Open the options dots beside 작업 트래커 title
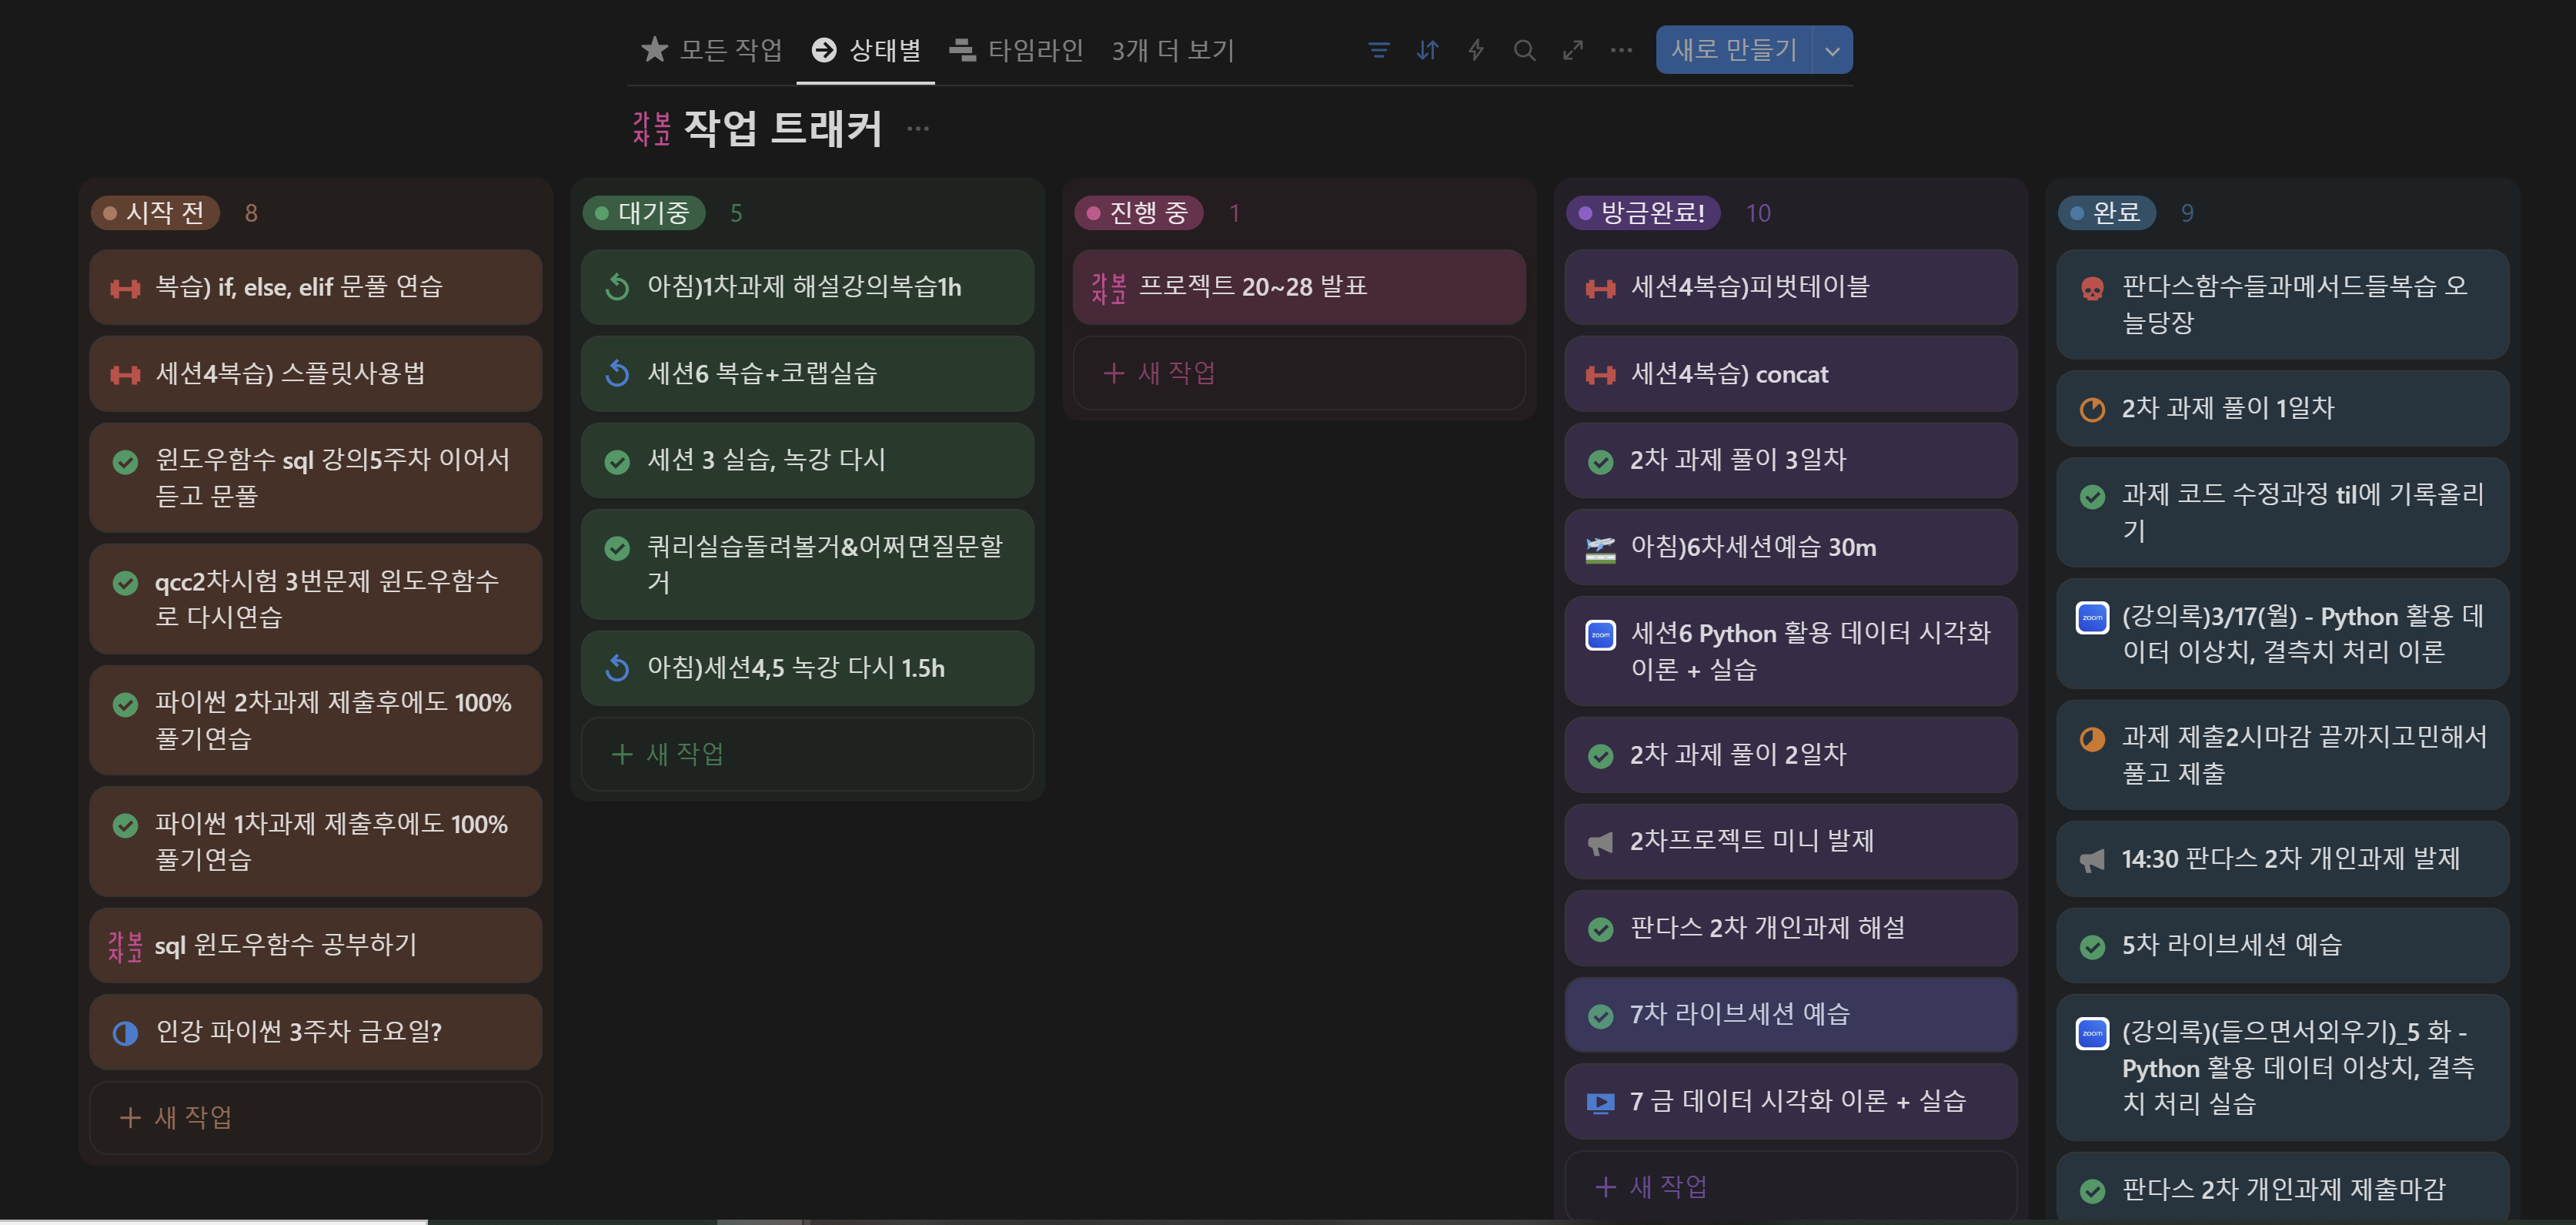 point(918,129)
